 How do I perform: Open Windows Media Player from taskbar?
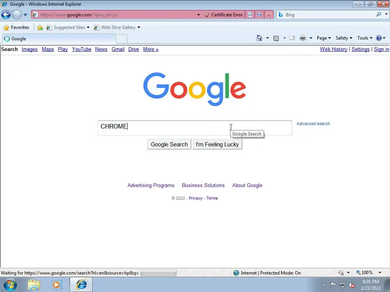(x=56, y=285)
